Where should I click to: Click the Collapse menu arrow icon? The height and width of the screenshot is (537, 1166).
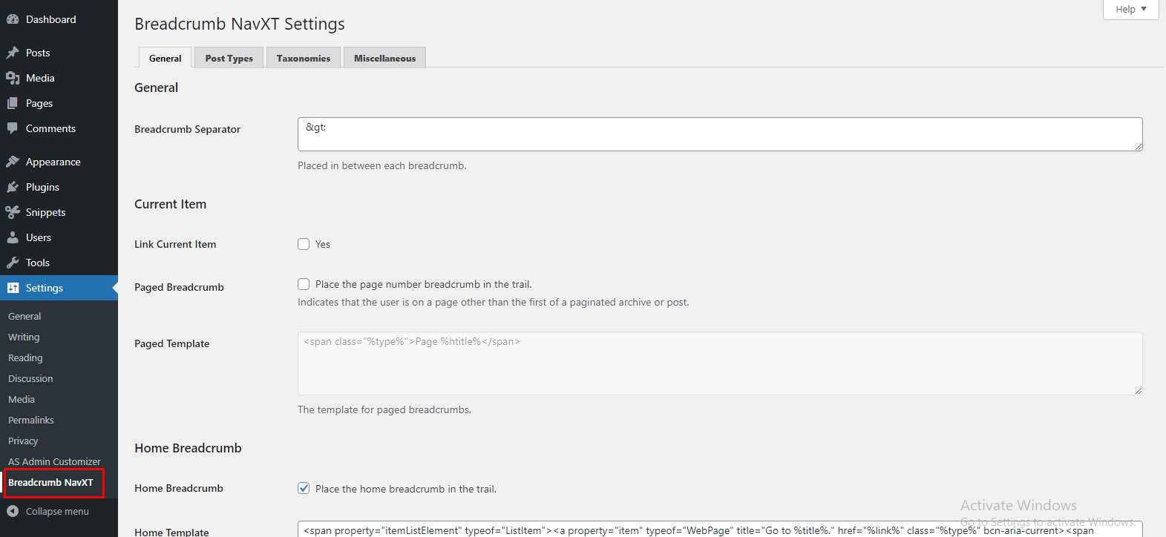click(13, 511)
